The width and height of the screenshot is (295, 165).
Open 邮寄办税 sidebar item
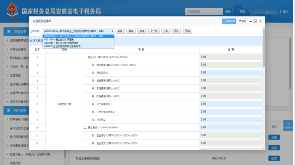pyautogui.click(x=15, y=163)
